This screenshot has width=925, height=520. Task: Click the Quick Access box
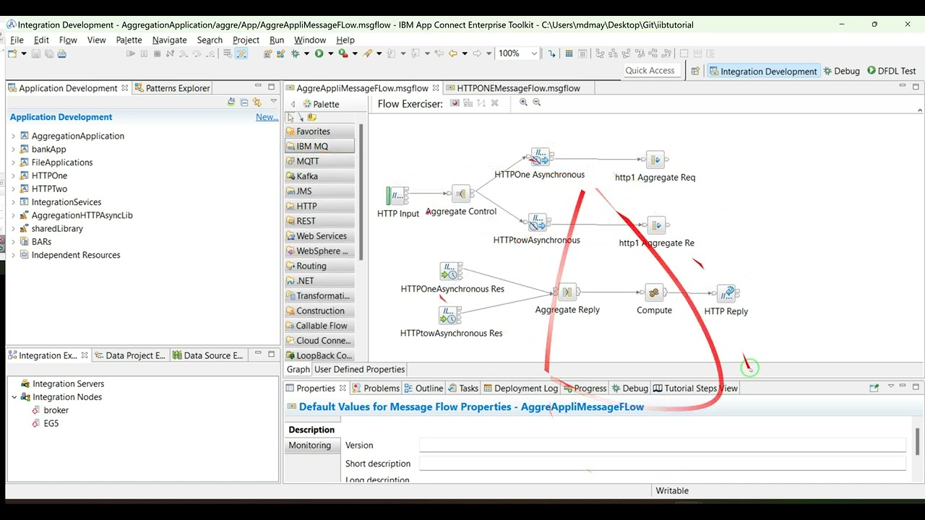[x=650, y=71]
